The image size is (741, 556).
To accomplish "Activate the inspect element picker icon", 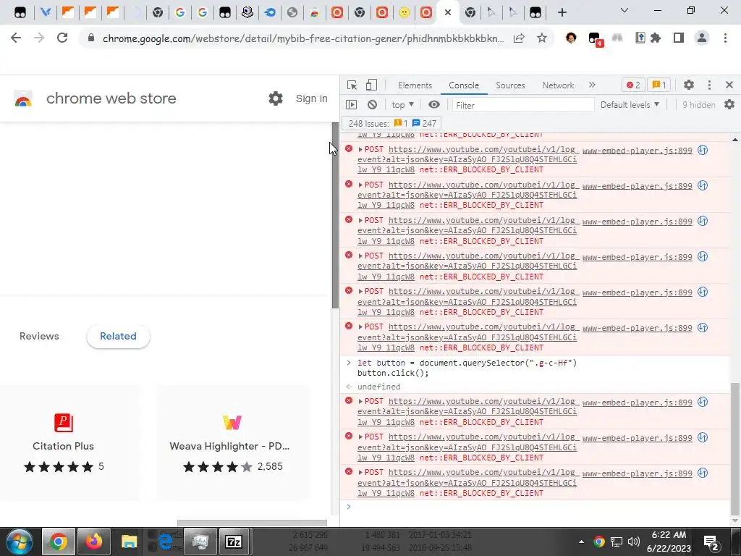I will click(352, 85).
